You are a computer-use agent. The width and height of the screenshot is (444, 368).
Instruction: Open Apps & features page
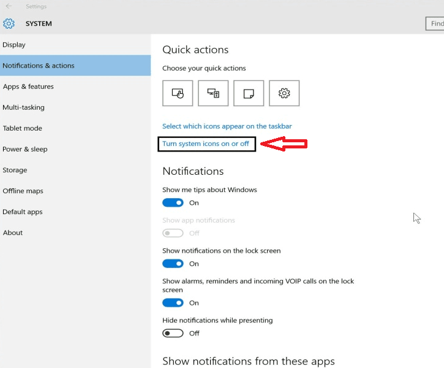75,86
